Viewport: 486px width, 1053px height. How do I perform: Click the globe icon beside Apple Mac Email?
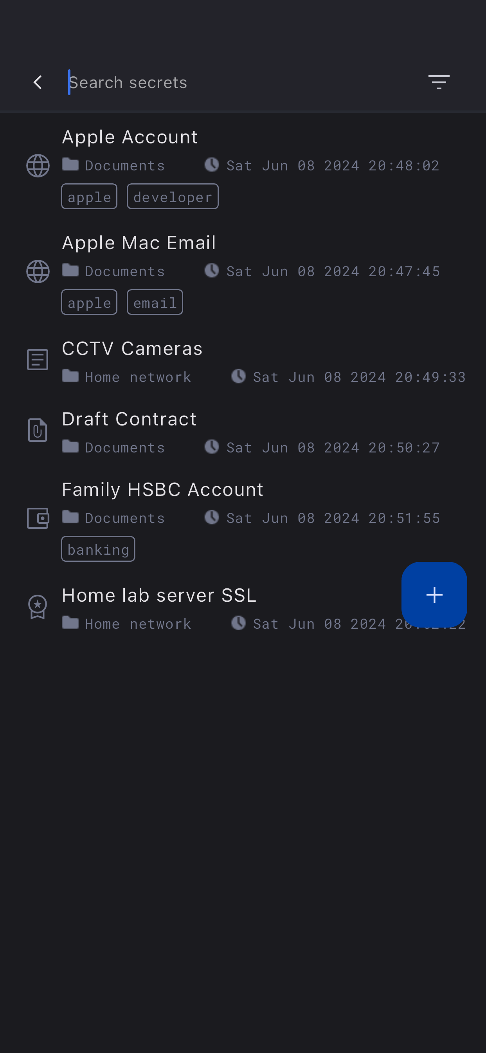point(38,272)
